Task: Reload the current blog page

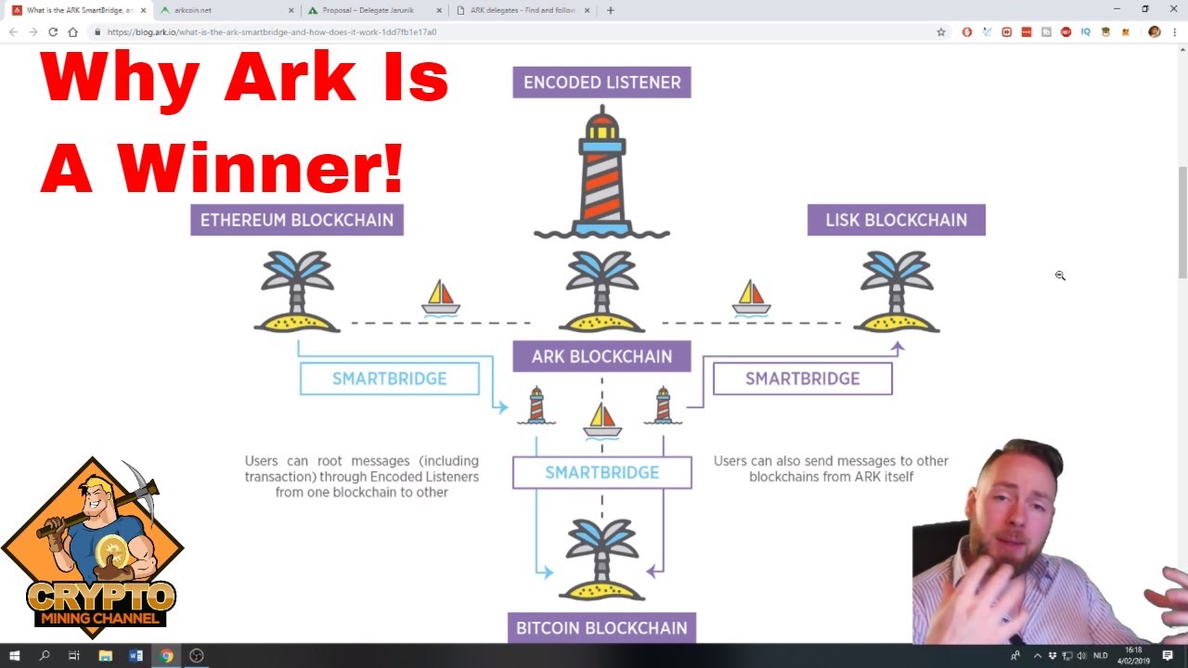Action: [53, 32]
